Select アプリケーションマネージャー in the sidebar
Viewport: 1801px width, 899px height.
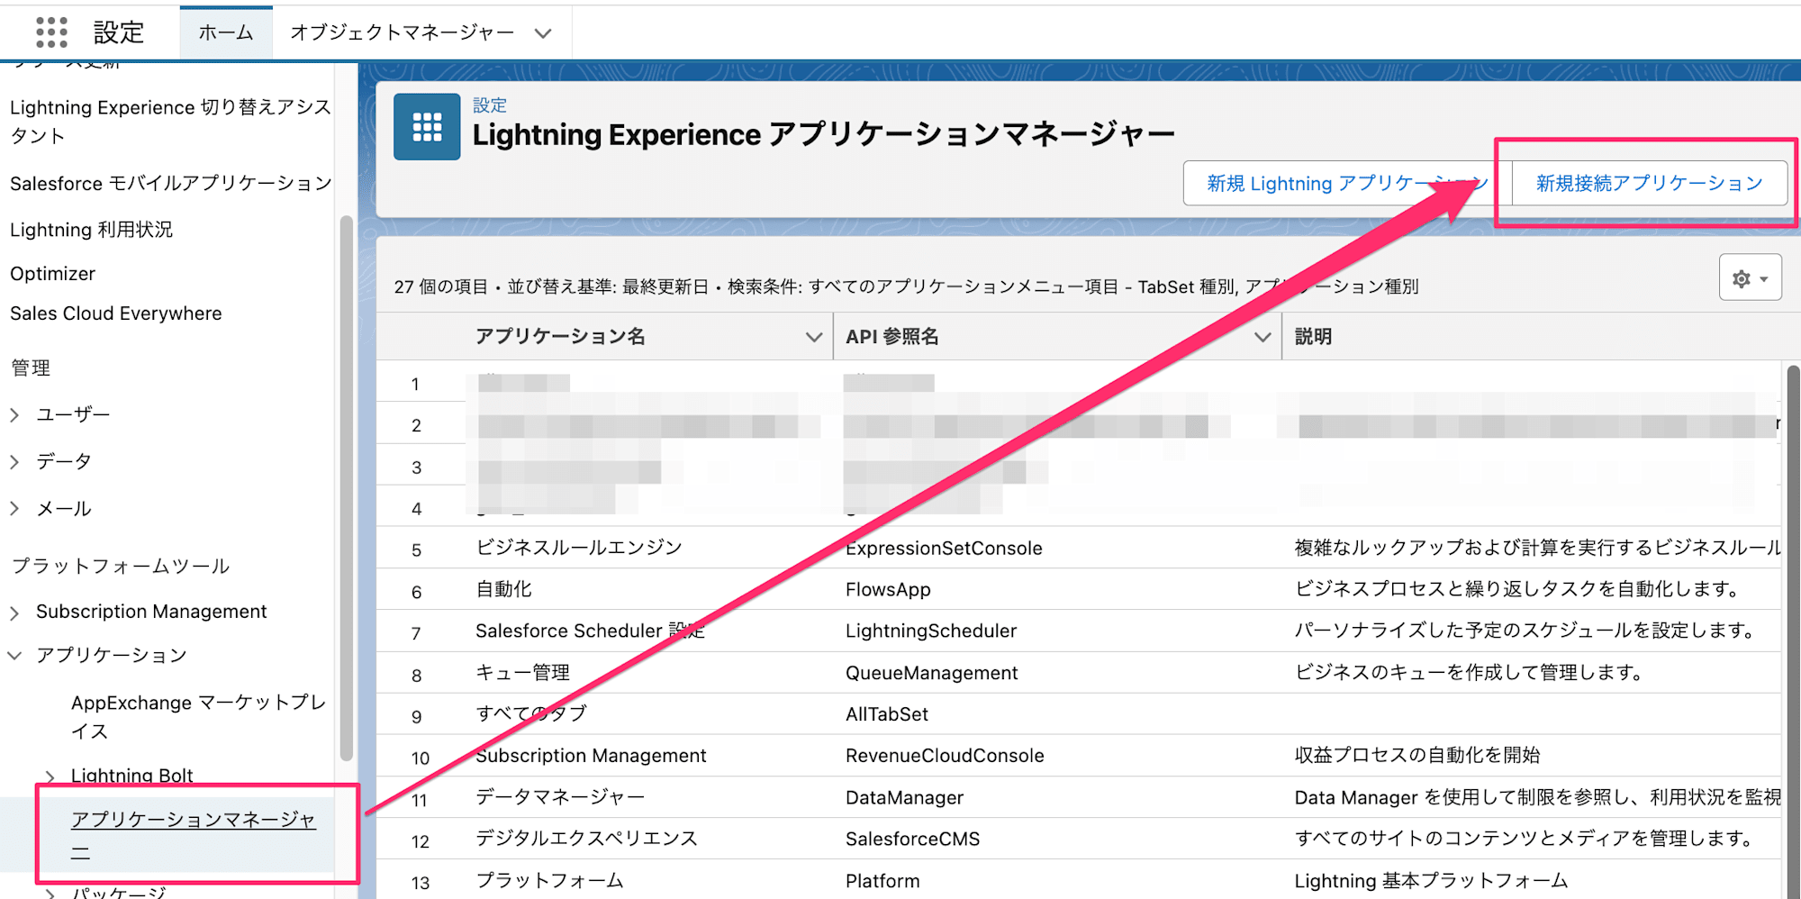click(x=194, y=834)
